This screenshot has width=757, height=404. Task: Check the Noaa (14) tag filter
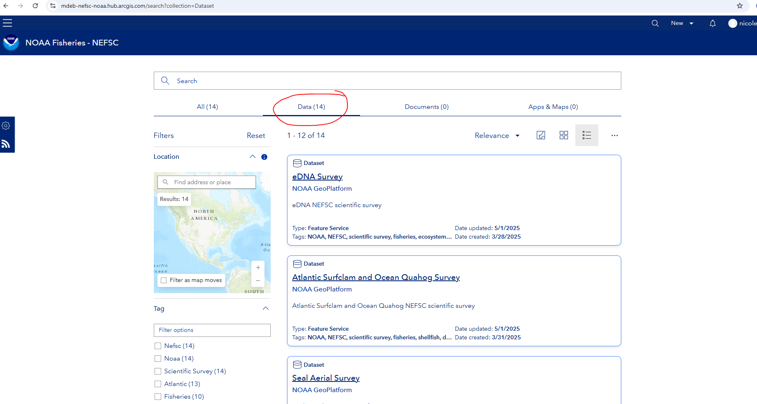click(158, 359)
